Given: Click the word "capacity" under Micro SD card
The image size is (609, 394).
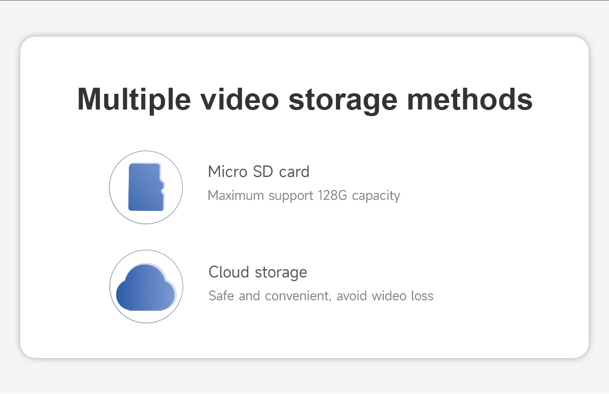Looking at the screenshot, I should coord(376,195).
